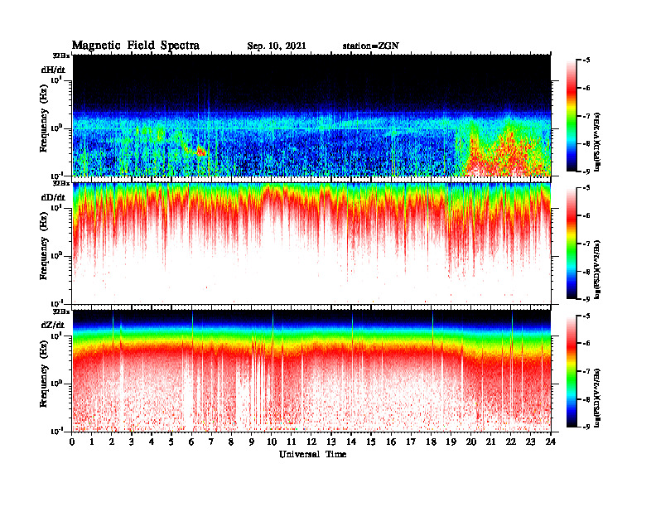
Task: Click the -7 value on dD/dt color bar
Action: point(586,244)
